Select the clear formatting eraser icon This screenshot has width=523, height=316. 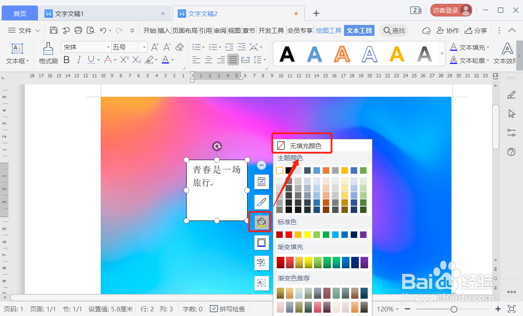(179, 47)
